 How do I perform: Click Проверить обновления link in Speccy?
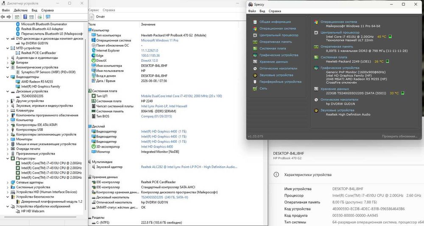[399, 136]
